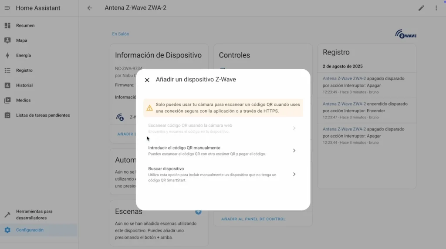Image resolution: width=446 pixels, height=249 pixels.
Task: Add a scene with the plus icon
Action: coord(198,212)
